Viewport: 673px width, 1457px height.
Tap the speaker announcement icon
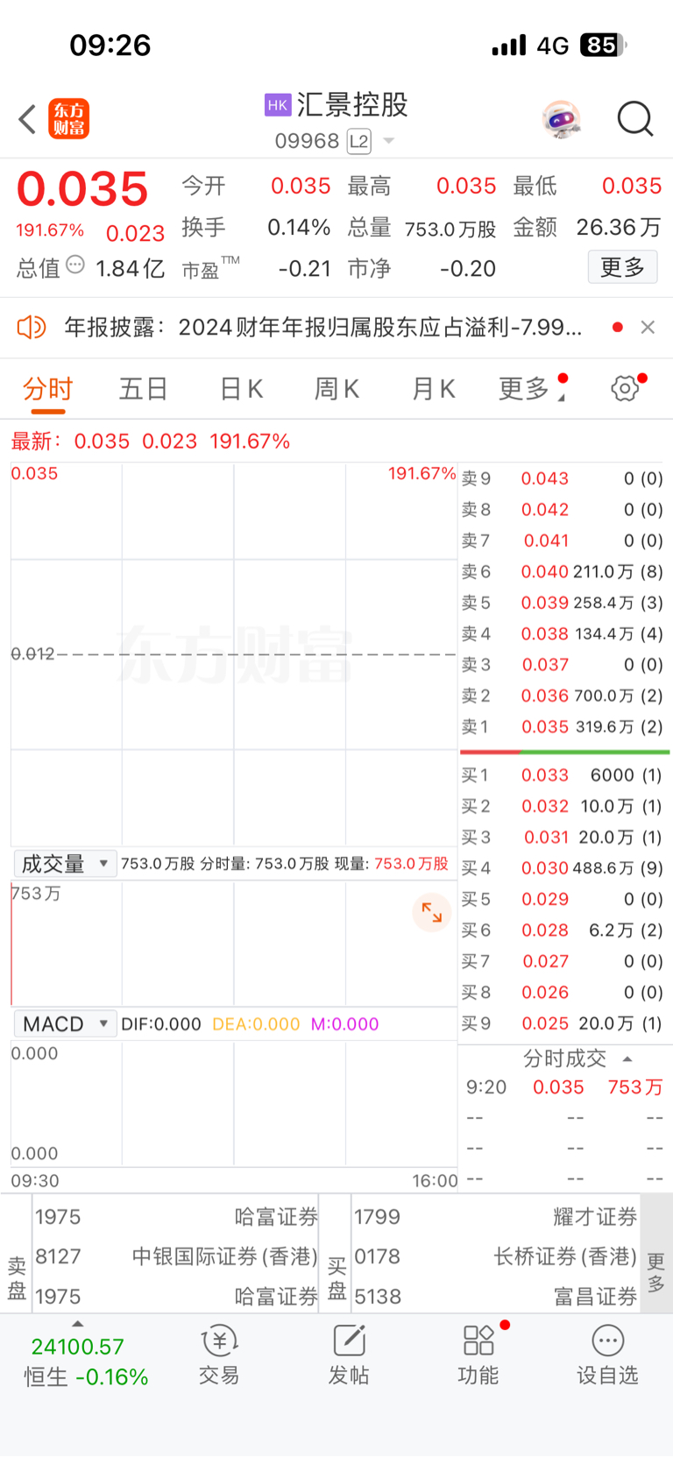(32, 328)
